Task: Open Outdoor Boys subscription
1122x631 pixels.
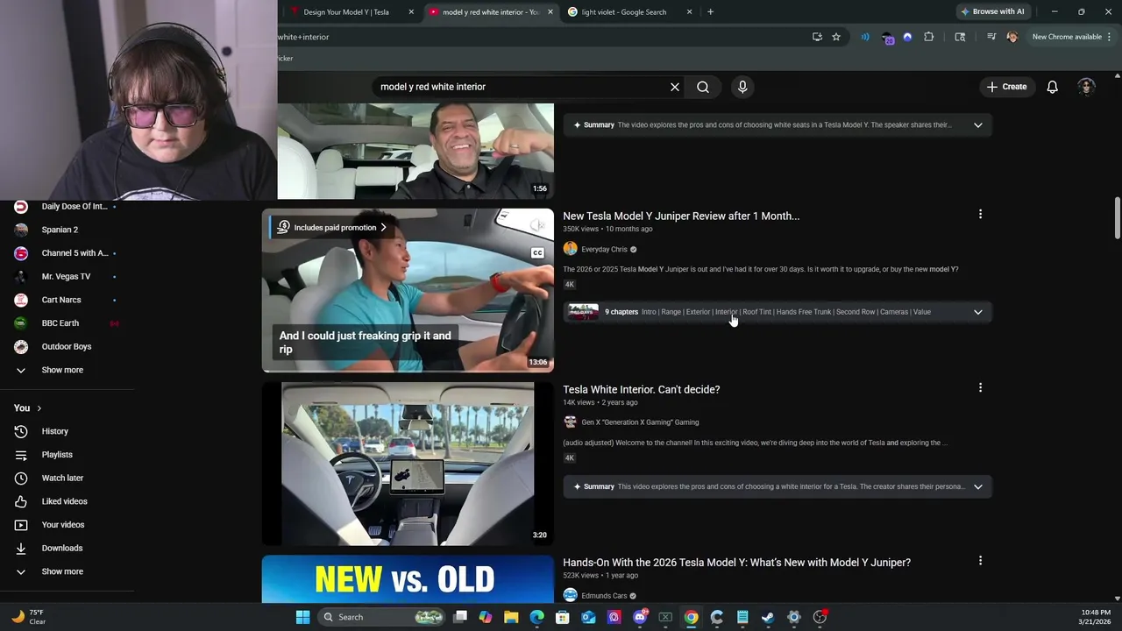Action: coord(67,346)
